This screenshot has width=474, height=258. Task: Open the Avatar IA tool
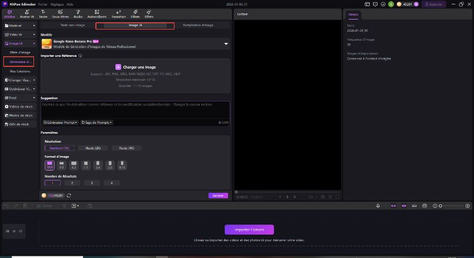pos(28,13)
